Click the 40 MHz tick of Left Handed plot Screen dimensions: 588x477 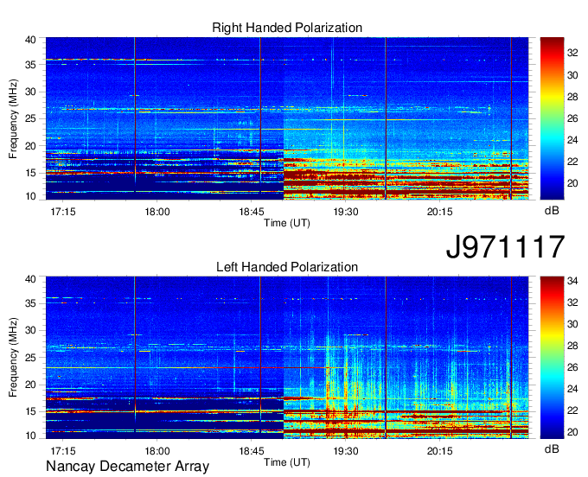pyautogui.click(x=30, y=279)
